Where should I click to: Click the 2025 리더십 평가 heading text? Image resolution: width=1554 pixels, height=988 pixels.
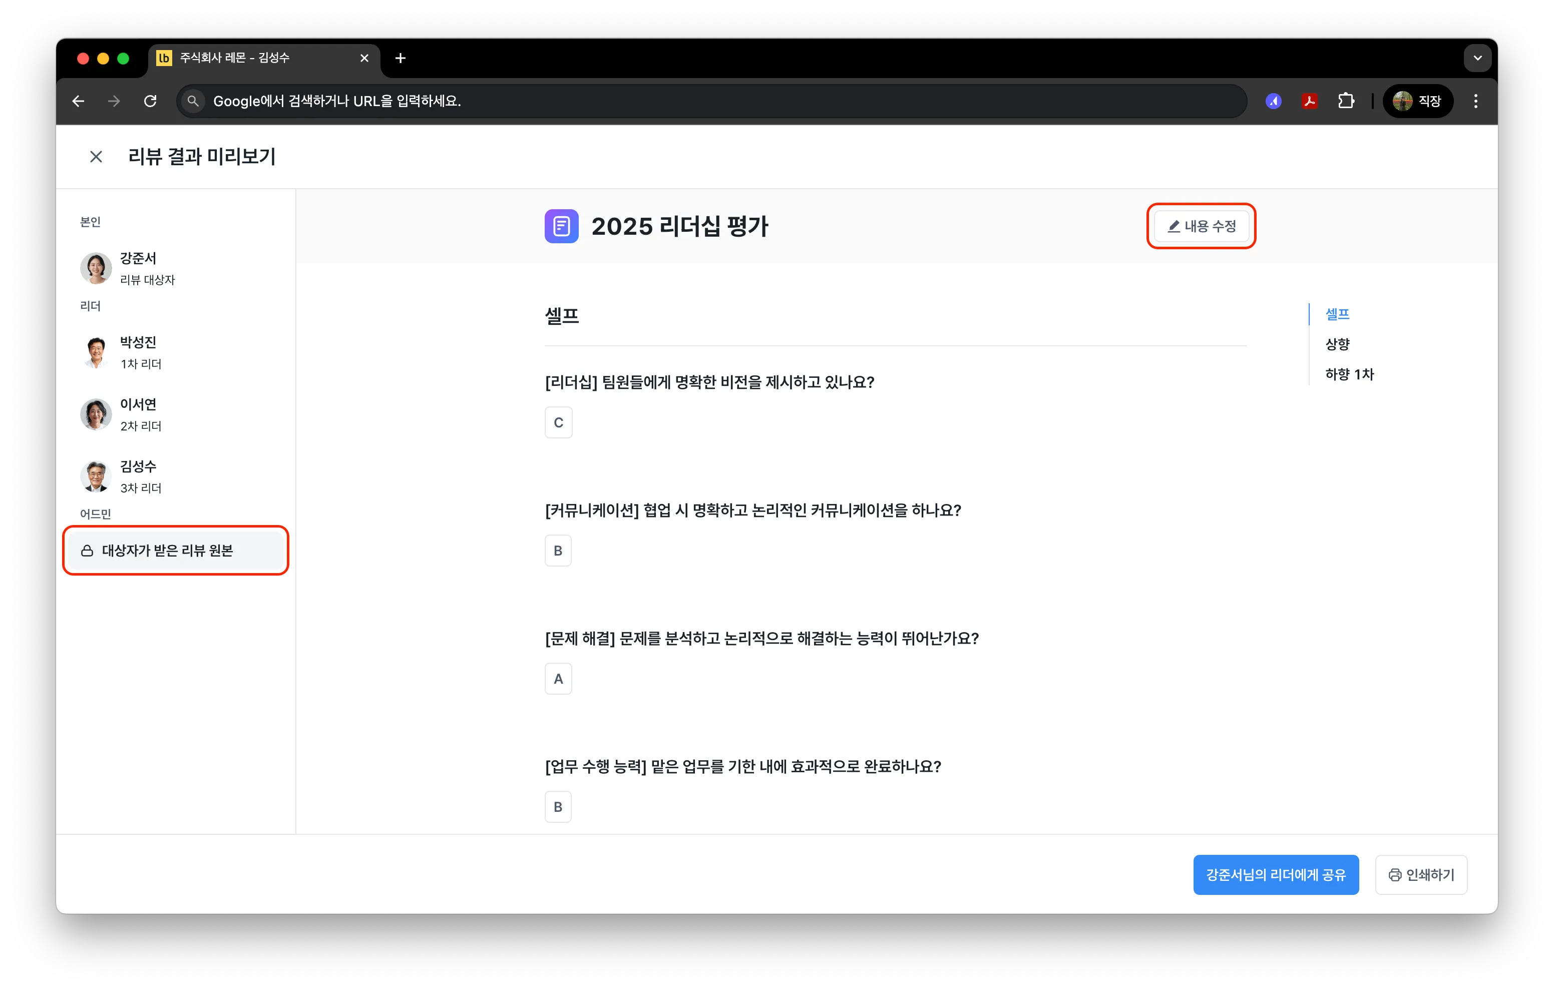(679, 226)
